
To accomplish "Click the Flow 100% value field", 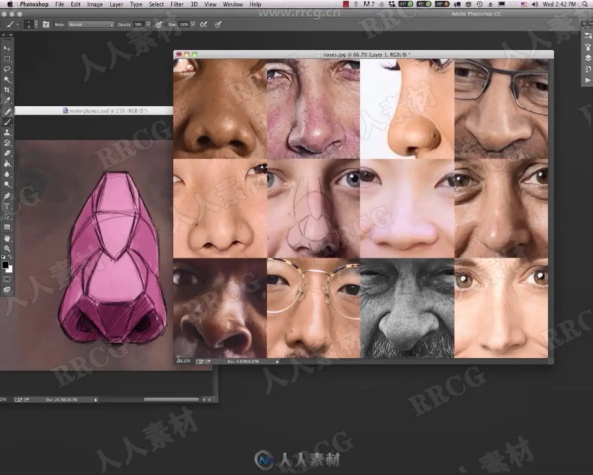I will (184, 24).
